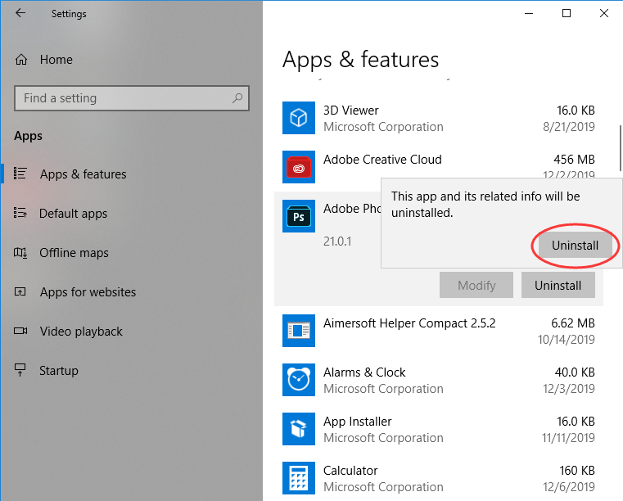Open Apps for websites section

coord(88,292)
